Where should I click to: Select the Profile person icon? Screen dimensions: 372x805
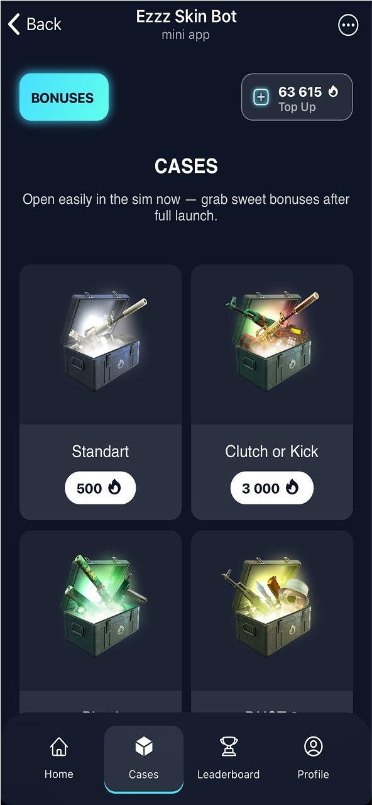313,747
